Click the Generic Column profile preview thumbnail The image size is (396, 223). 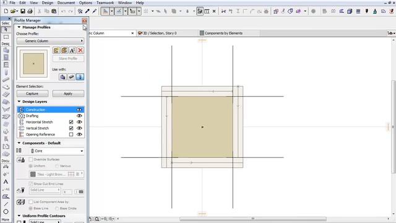point(33,63)
